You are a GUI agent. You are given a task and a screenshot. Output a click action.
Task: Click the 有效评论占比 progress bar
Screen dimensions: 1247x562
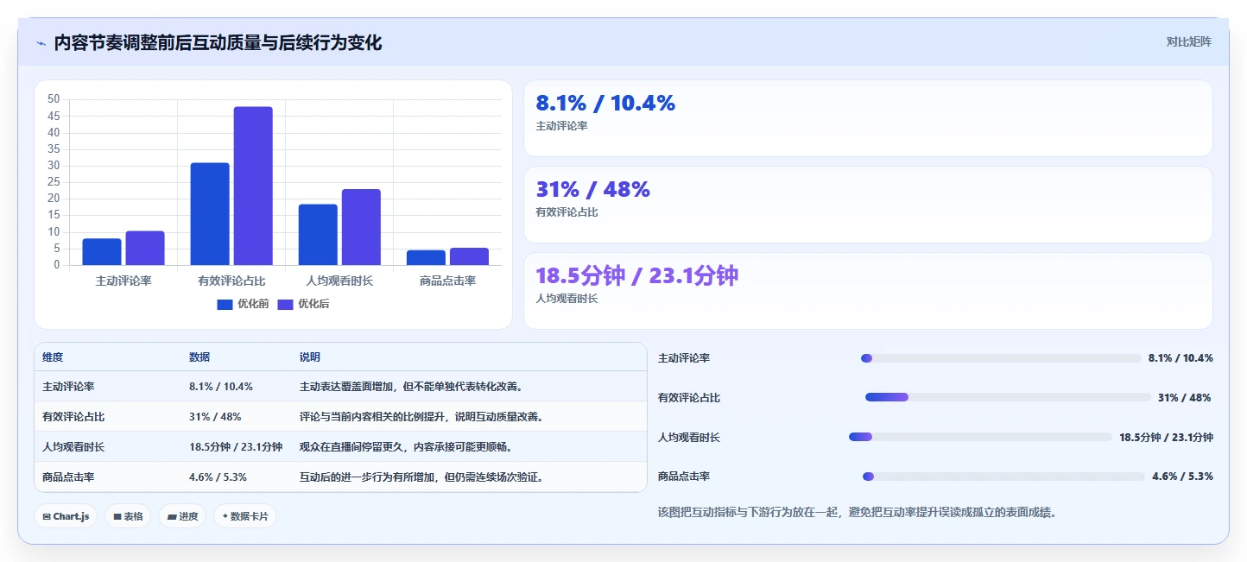click(1008, 397)
